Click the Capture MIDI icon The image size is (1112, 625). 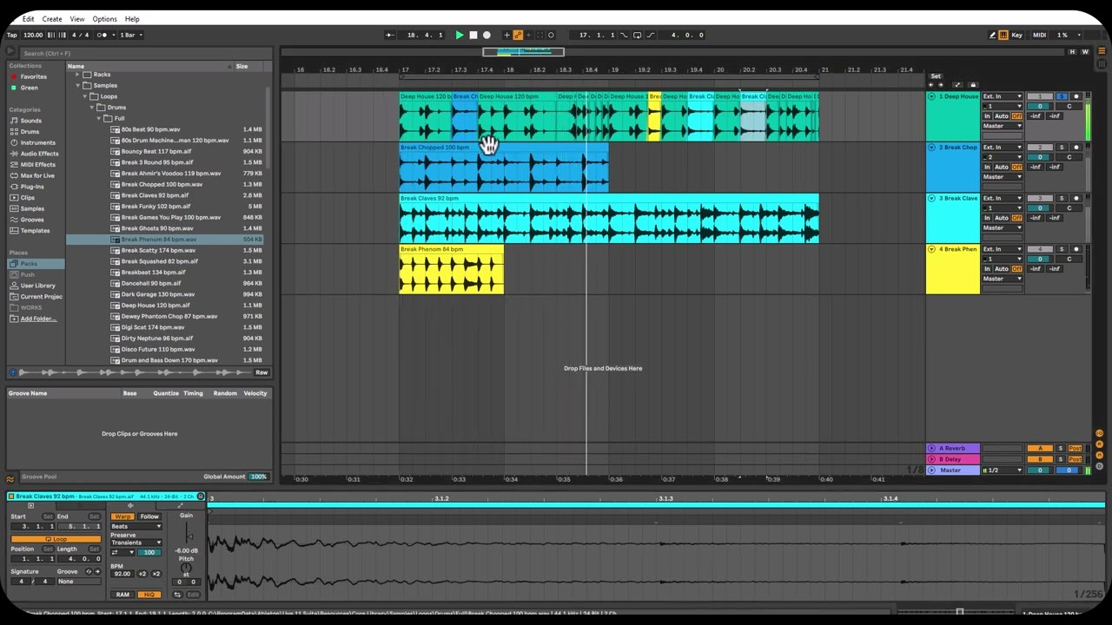pos(539,35)
